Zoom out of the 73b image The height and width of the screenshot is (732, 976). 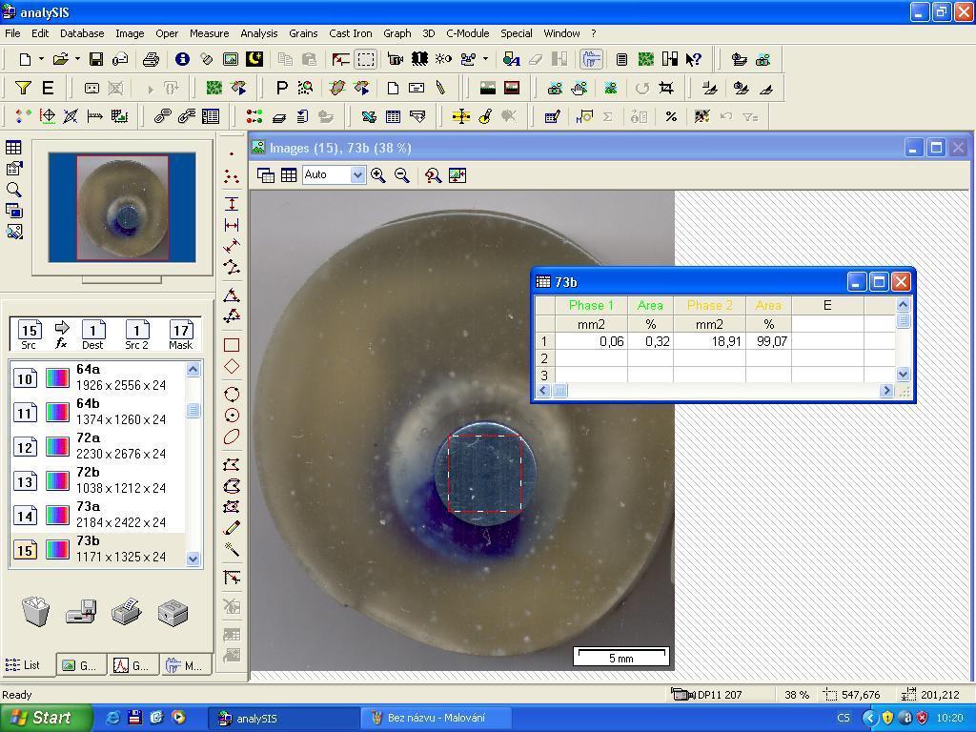(402, 175)
